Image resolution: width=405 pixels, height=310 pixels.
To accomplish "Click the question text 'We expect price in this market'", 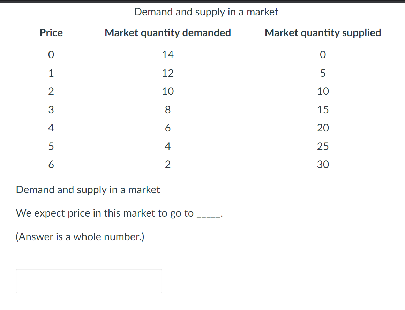I will pyautogui.click(x=105, y=213).
